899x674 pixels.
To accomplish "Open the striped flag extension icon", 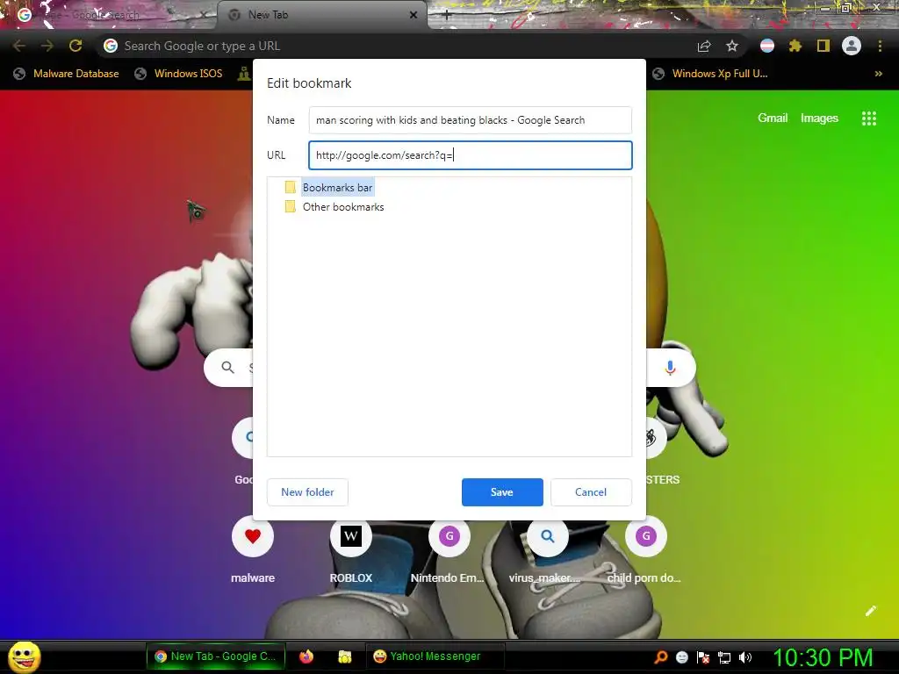I will click(767, 46).
